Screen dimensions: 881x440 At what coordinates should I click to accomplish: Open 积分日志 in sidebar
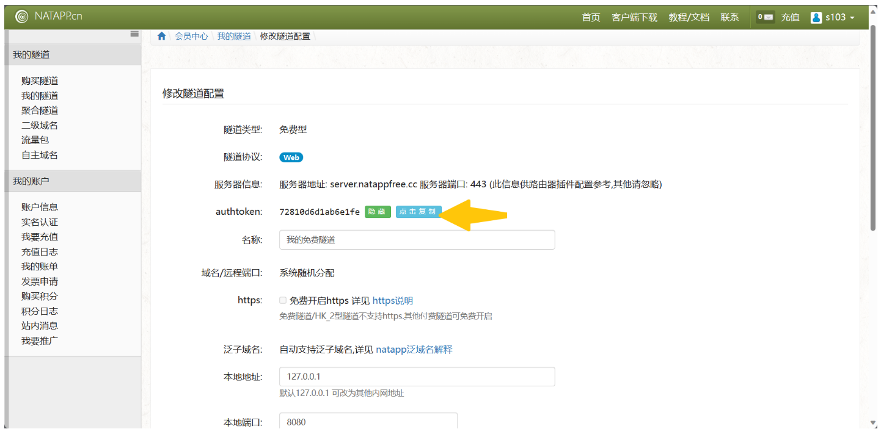40,311
